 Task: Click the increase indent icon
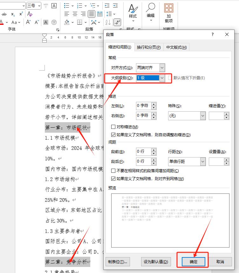tap(115, 6)
